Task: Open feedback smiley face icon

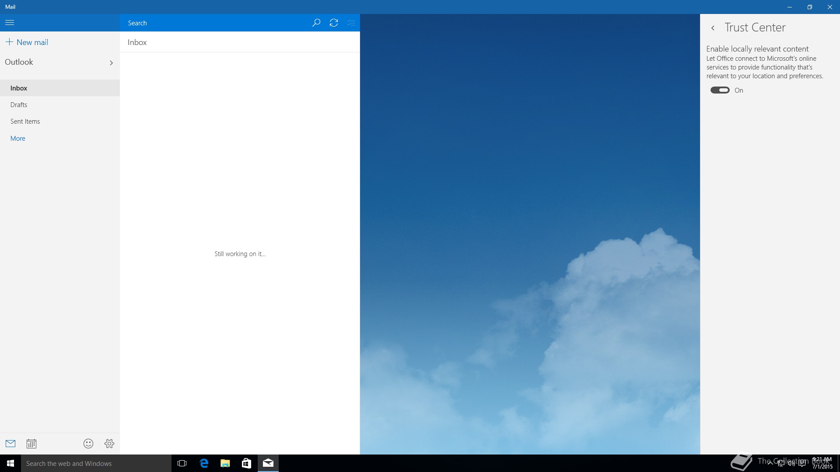Action: (88, 444)
